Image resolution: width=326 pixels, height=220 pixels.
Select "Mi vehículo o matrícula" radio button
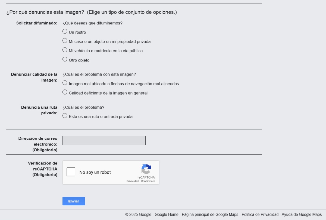click(65, 50)
